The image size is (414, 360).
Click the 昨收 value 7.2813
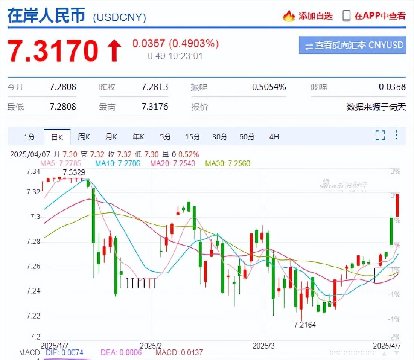[155, 87]
